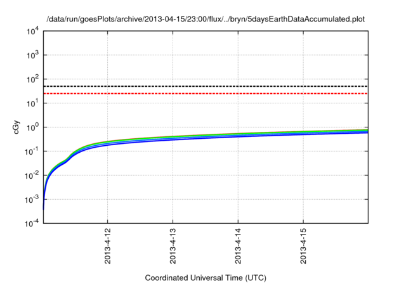Image resolution: width=406 pixels, height=284 pixels.
Task: Click the plot file path title
Action: click(x=206, y=19)
